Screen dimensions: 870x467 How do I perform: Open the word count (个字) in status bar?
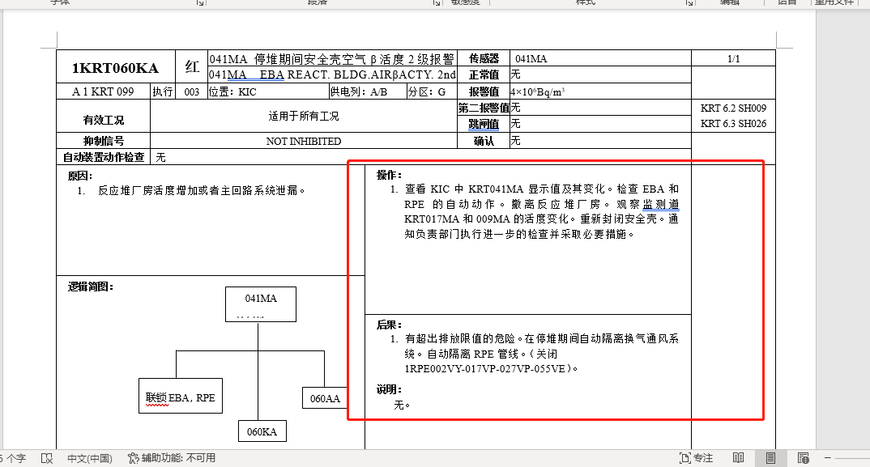point(13,458)
